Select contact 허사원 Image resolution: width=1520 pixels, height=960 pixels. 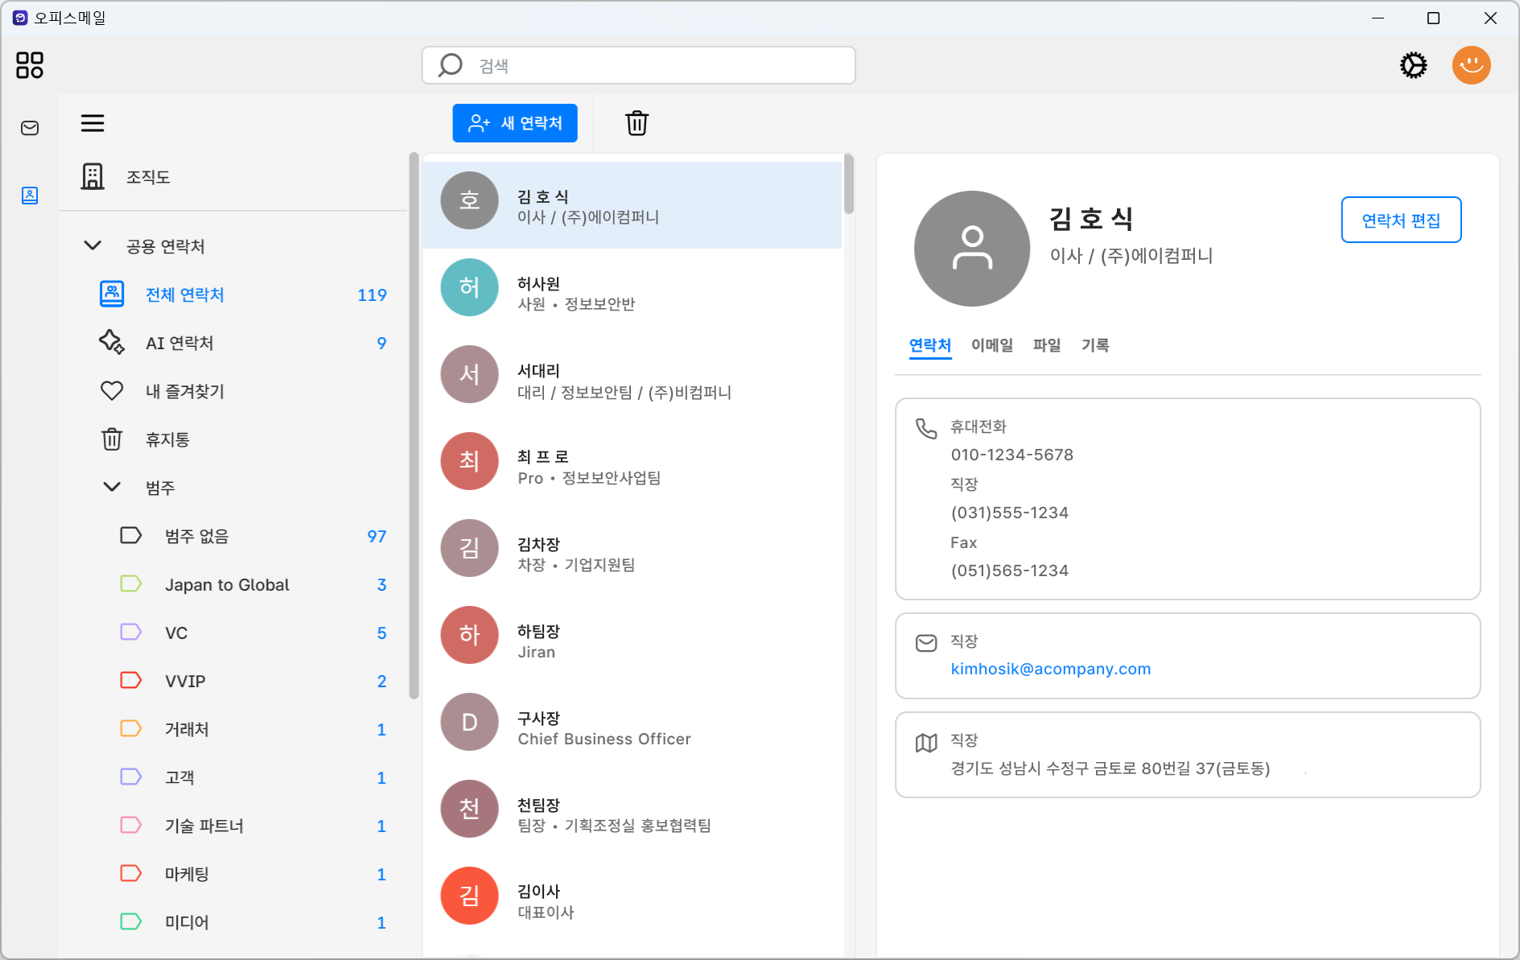(x=632, y=292)
